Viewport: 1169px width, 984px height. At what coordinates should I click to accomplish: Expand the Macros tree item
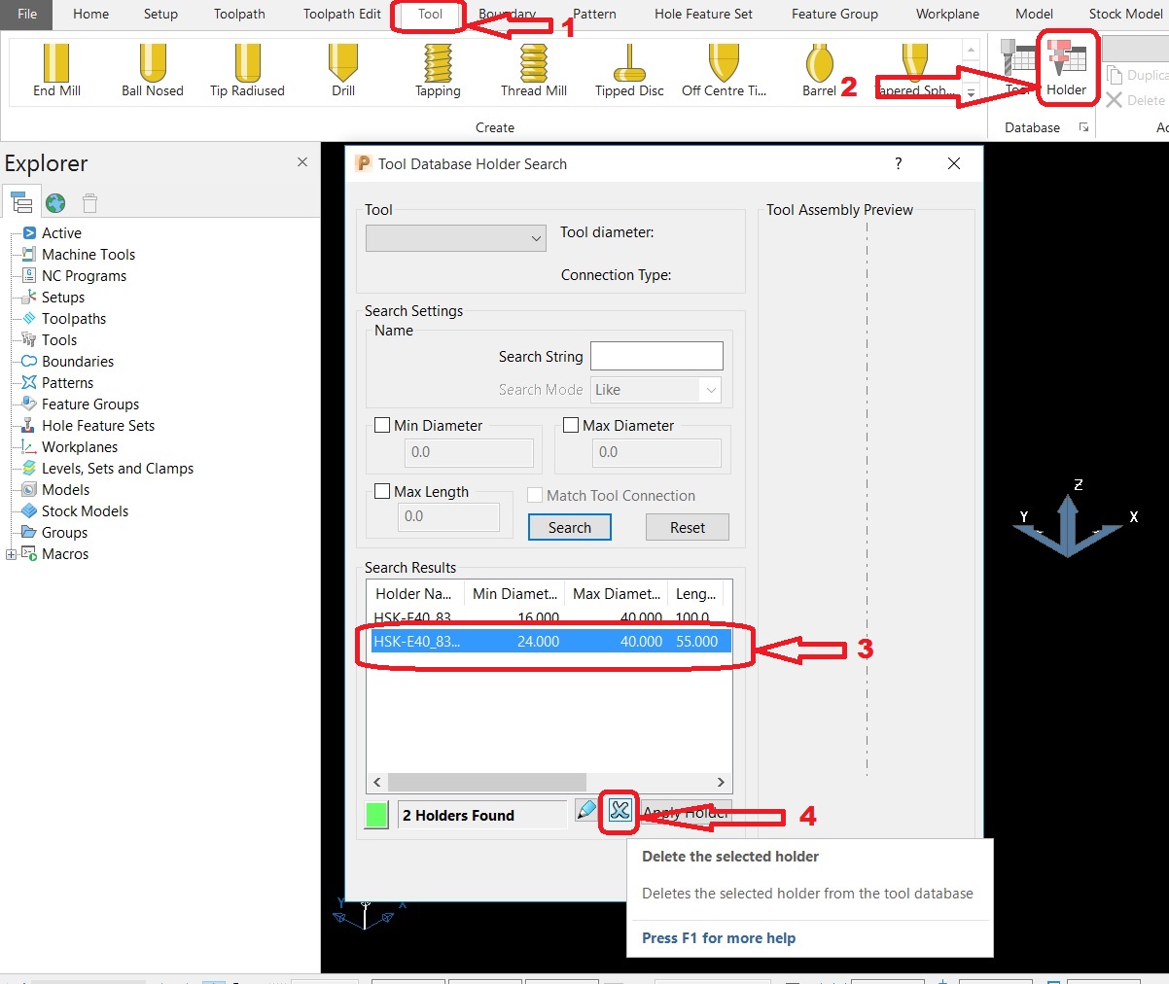coord(11,553)
